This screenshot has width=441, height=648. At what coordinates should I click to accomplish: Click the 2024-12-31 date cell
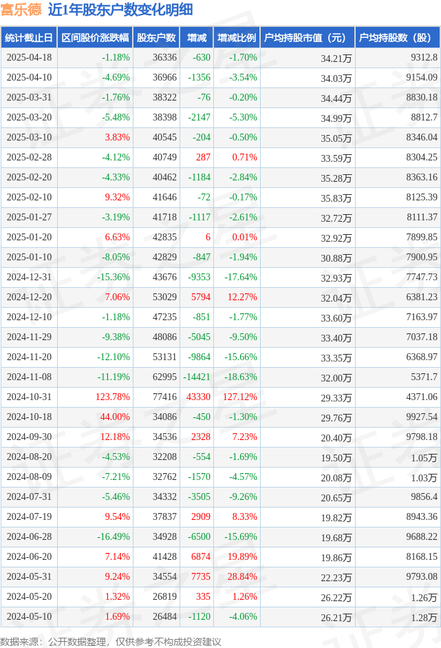29,277
